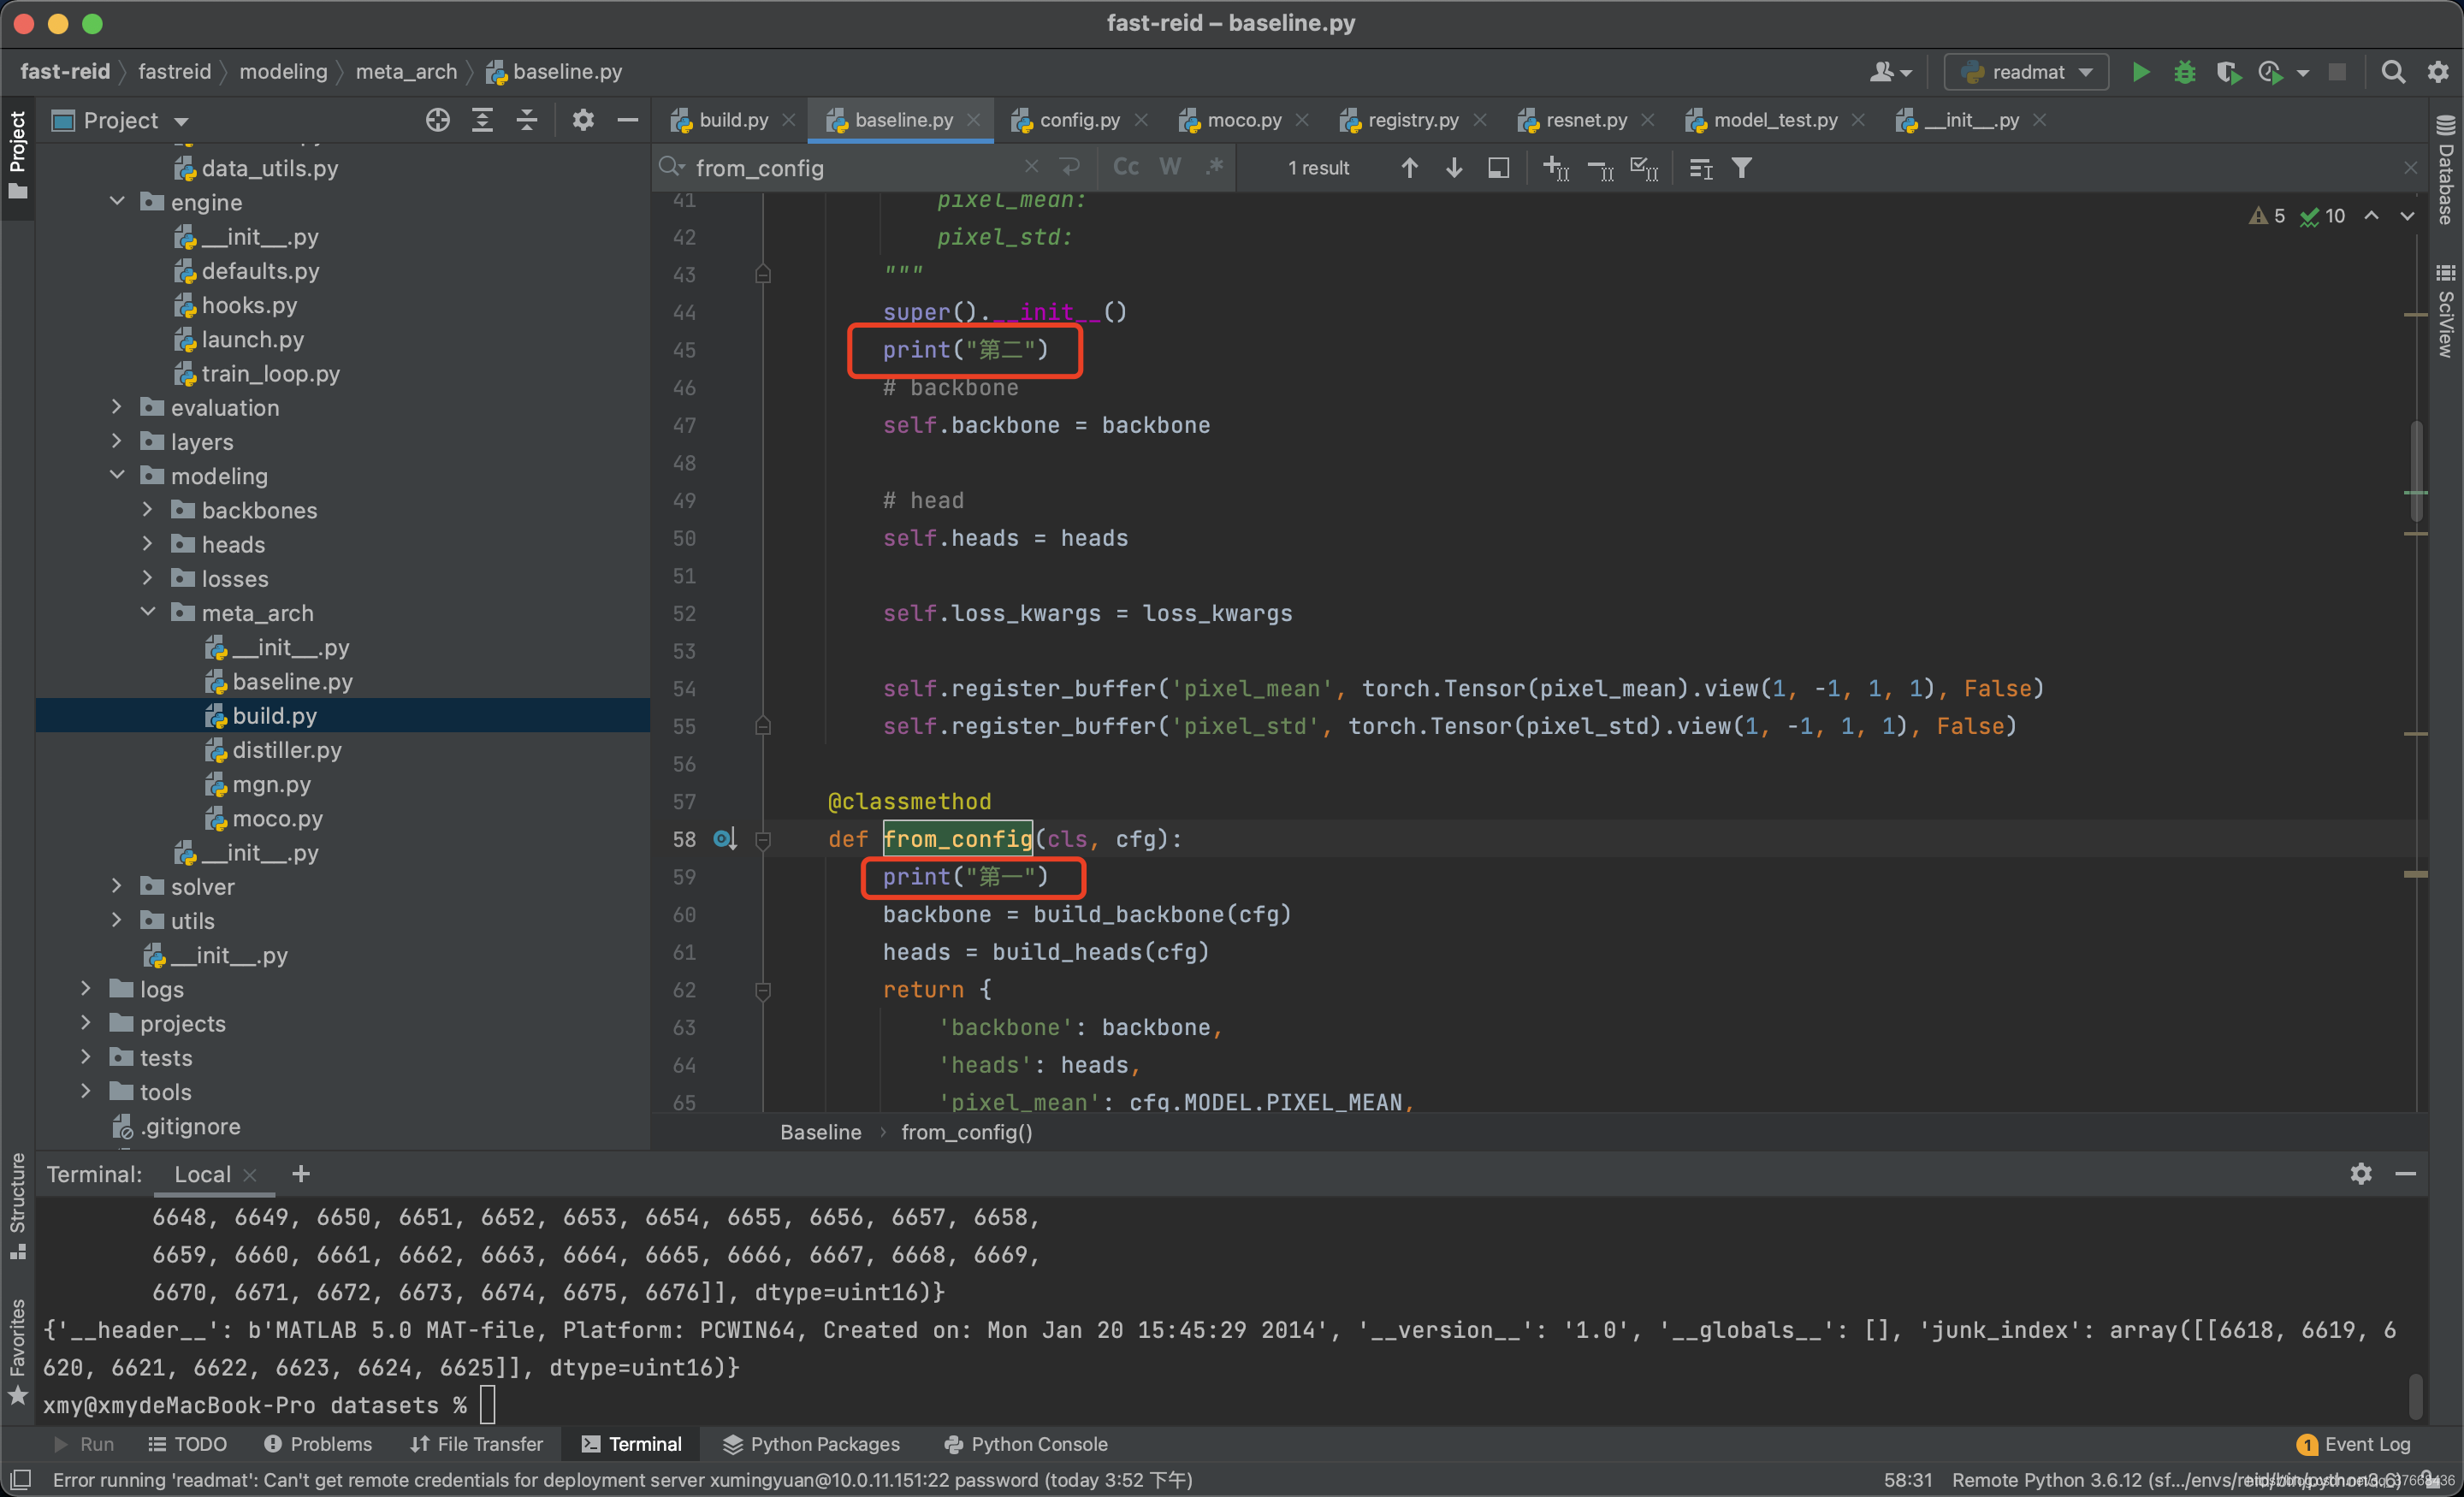Click the Debug bug icon
2464x1497 pixels.
(x=2184, y=72)
